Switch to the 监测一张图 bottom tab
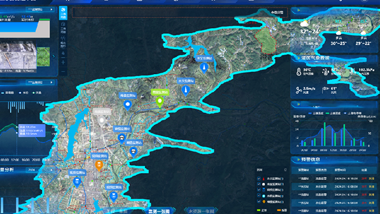Image resolution: width=380 pixels, height=214 pixels. 159,211
